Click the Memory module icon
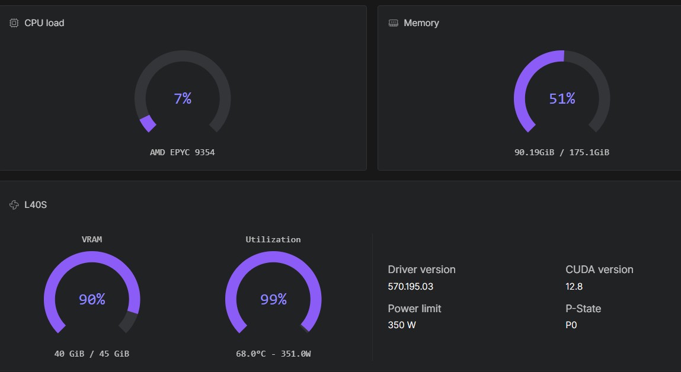Image resolution: width=681 pixels, height=372 pixels. point(393,23)
